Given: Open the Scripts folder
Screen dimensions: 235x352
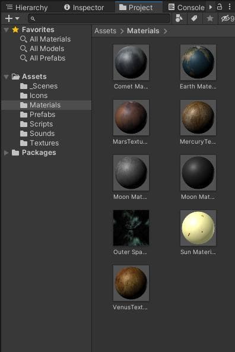Looking at the screenshot, I should [41, 124].
